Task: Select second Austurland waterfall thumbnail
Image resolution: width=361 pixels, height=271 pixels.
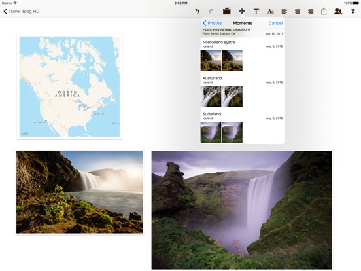Action: click(x=232, y=97)
